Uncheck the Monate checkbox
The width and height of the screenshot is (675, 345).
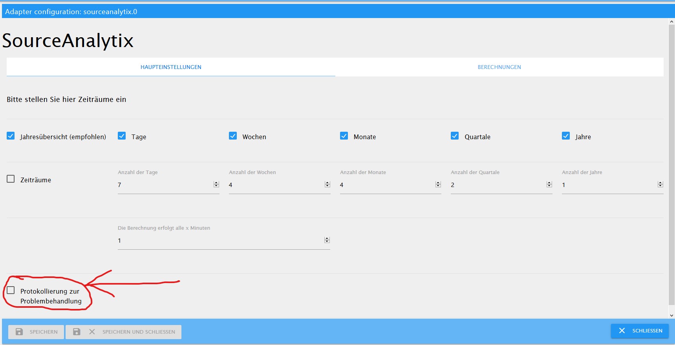point(344,136)
